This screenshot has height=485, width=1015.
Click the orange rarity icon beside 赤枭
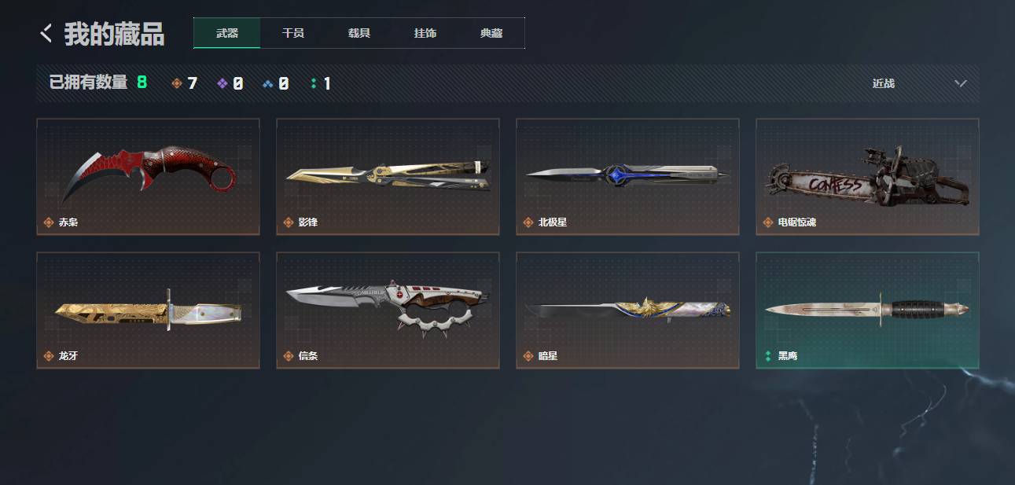[49, 222]
